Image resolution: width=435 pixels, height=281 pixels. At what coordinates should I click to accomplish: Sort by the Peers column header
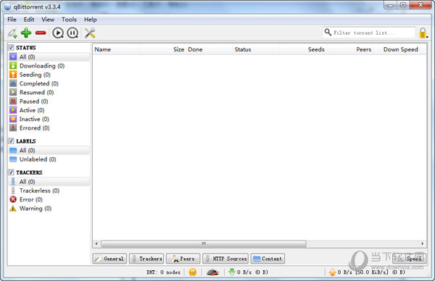(349, 49)
